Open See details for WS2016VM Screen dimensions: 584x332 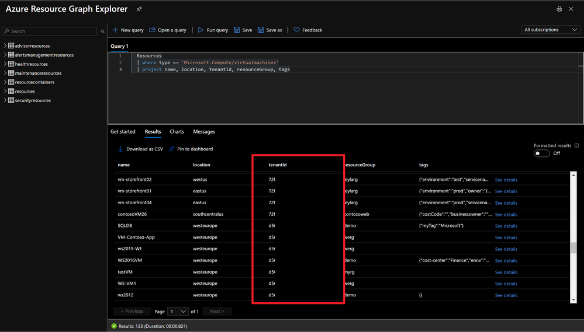[x=506, y=261]
